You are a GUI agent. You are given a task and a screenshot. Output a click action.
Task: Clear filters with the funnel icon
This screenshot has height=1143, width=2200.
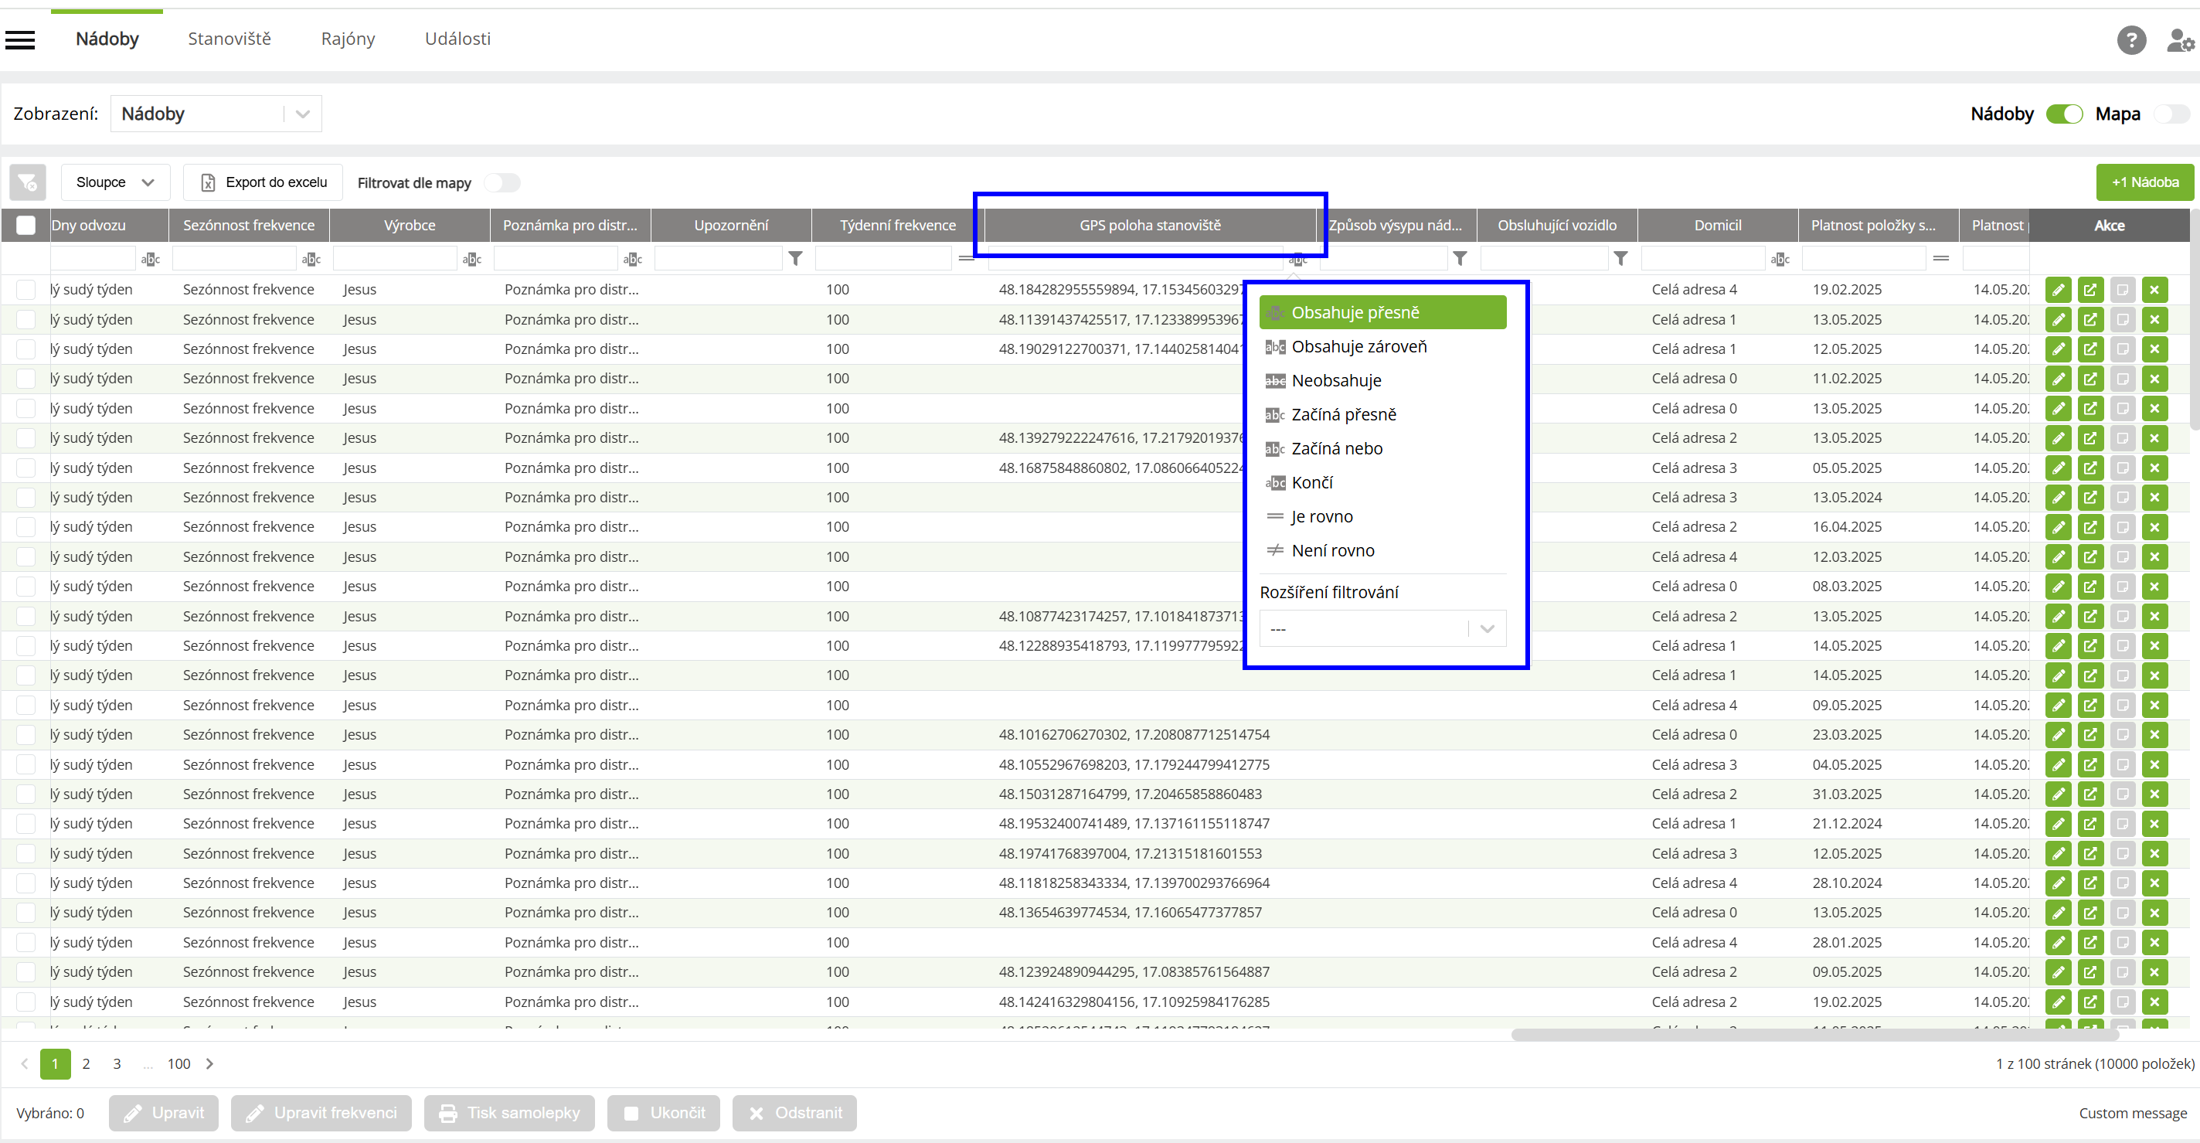(27, 182)
